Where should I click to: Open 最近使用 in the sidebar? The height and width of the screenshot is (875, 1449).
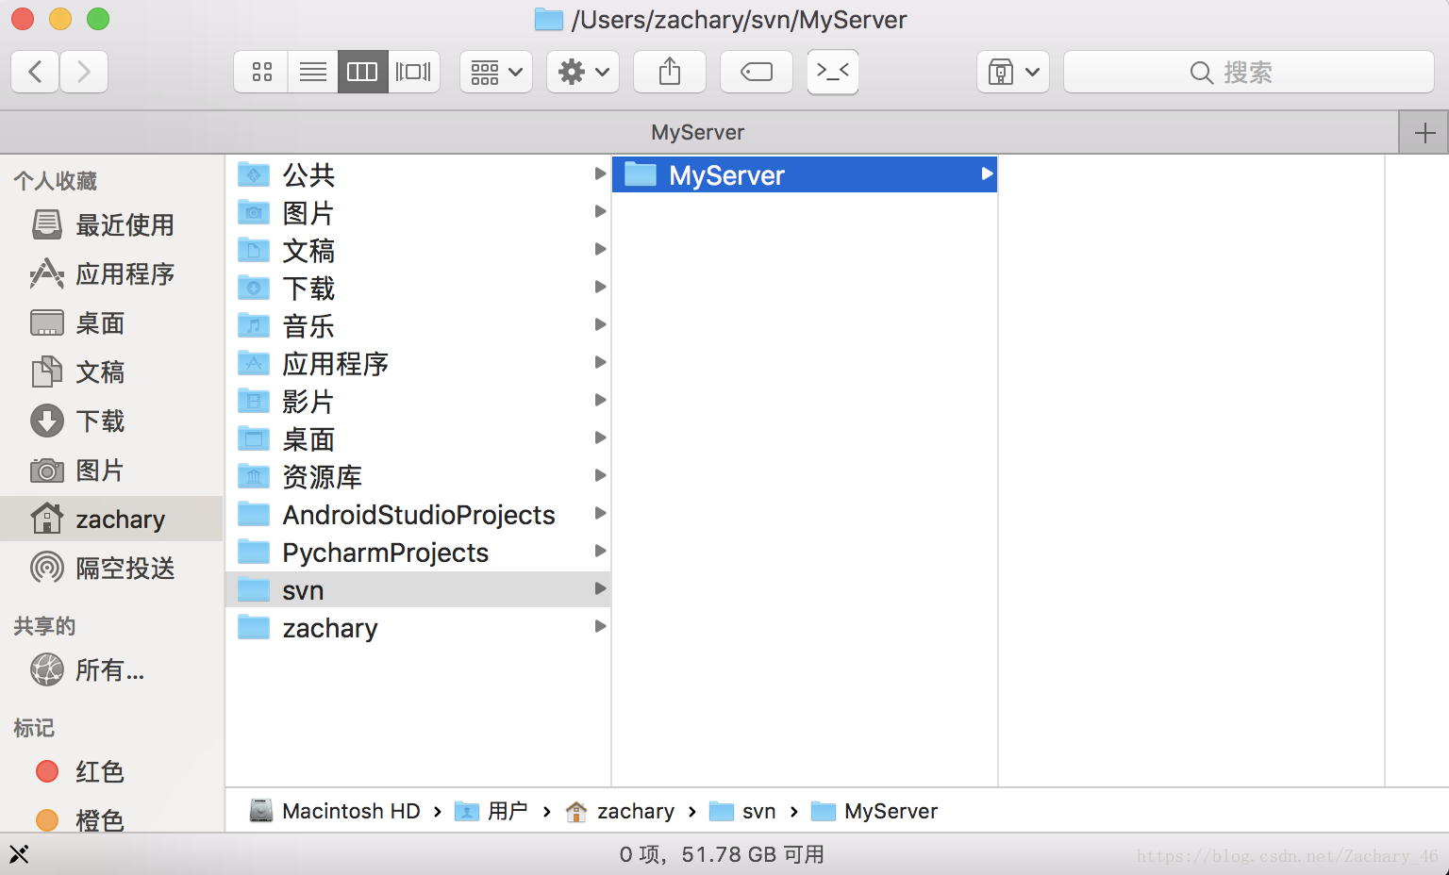(x=111, y=224)
